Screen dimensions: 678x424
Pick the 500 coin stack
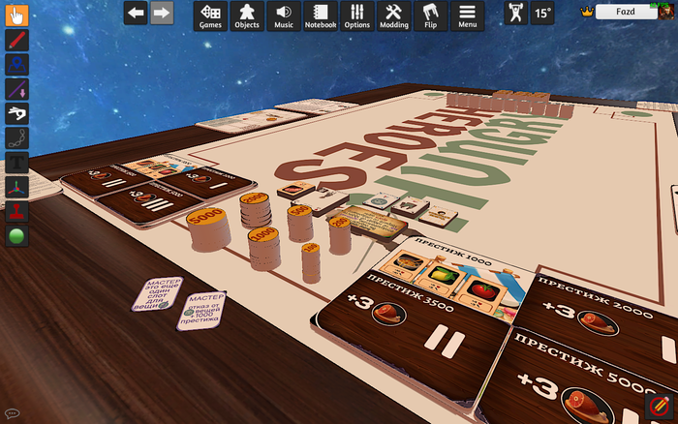point(299,224)
